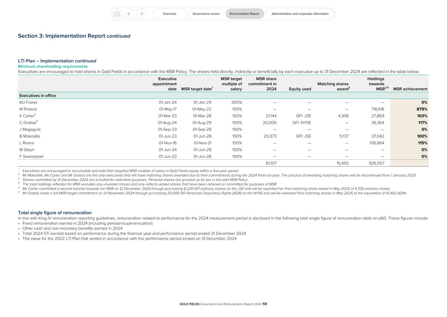Click the MSR target date column header
447x317 pixels.
point(197,88)
